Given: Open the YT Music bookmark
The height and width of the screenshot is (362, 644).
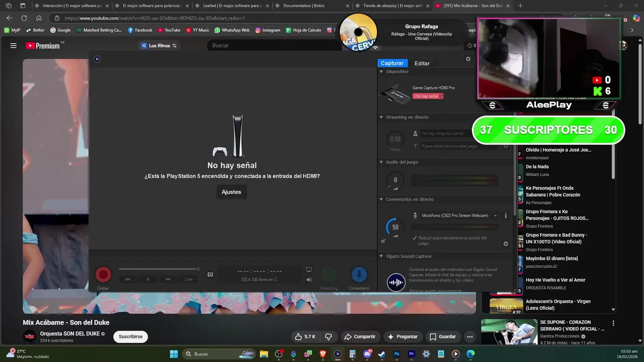Looking at the screenshot, I should [197, 30].
